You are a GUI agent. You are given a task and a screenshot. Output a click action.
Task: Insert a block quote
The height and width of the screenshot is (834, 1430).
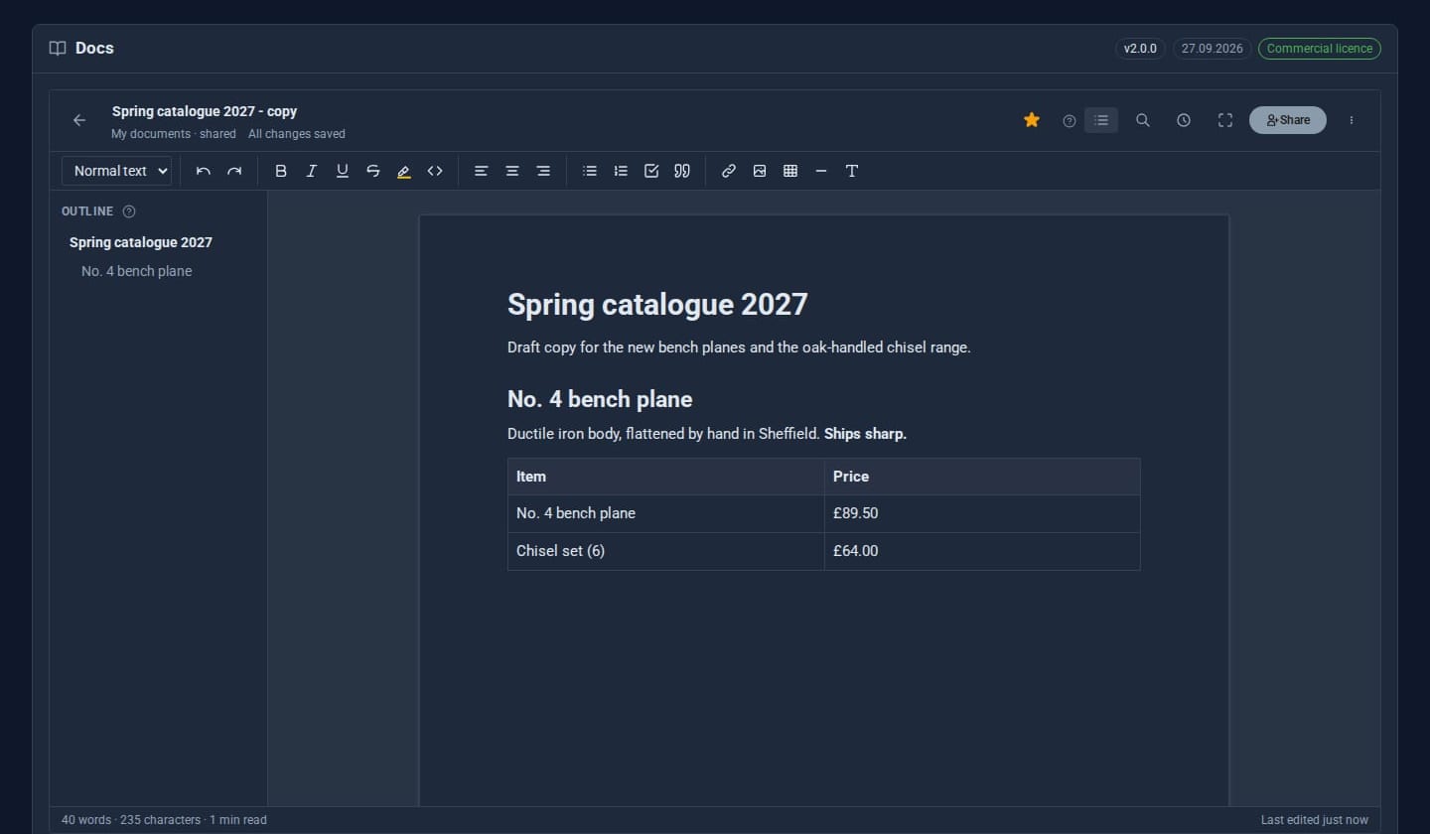click(x=682, y=171)
